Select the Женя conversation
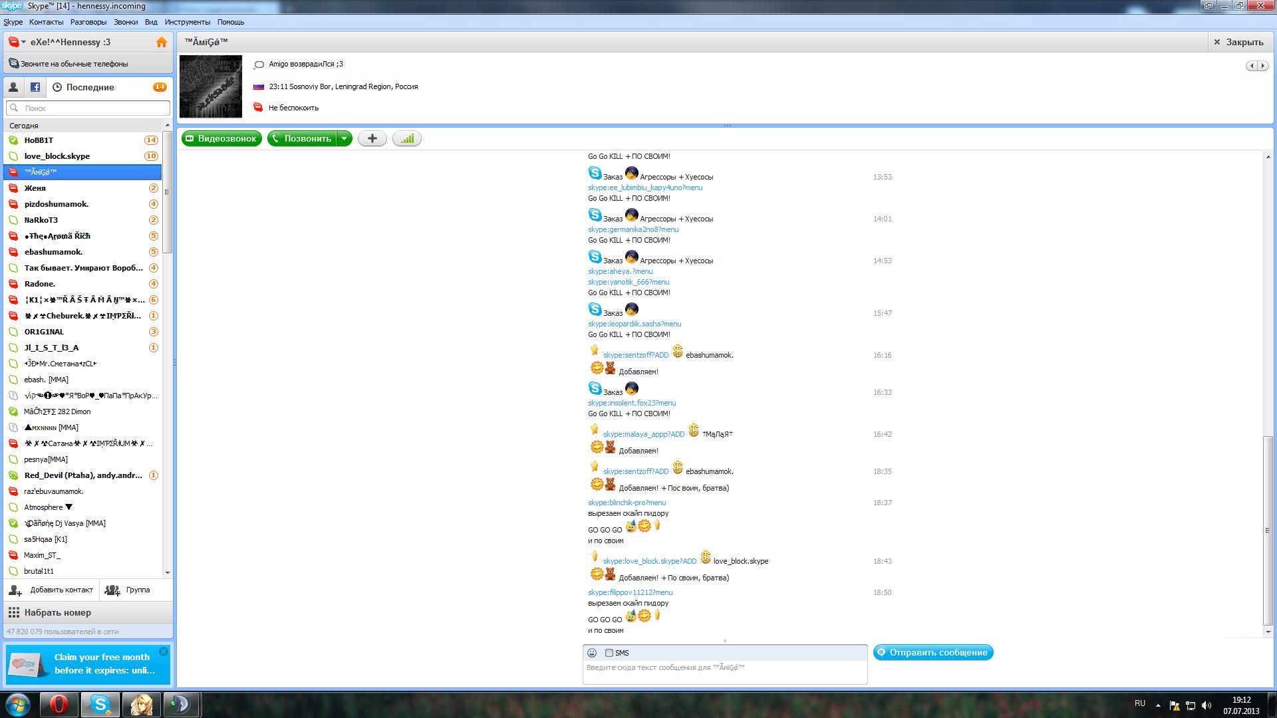This screenshot has height=718, width=1277. [82, 188]
